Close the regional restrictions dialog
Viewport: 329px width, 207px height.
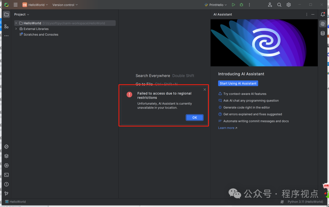(205, 90)
